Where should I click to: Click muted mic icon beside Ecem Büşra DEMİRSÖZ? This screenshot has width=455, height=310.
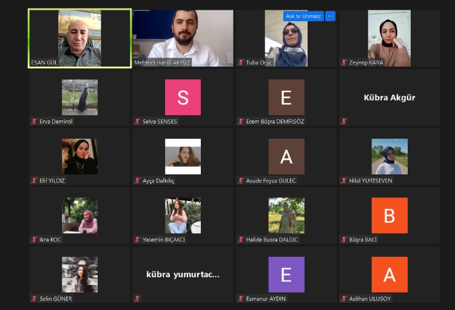click(241, 121)
